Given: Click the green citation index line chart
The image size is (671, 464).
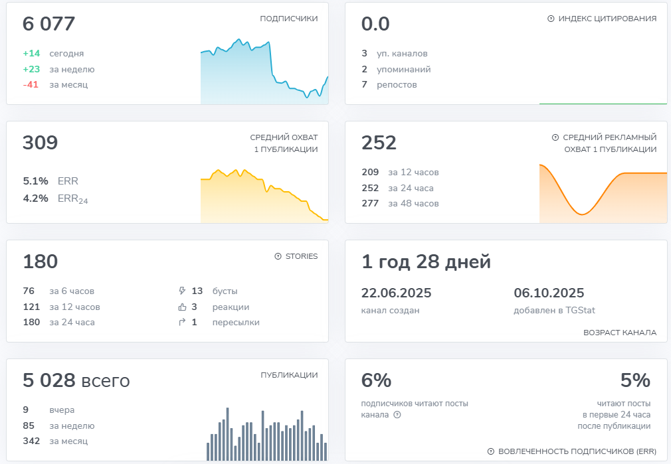Looking at the screenshot, I should coord(603,104).
